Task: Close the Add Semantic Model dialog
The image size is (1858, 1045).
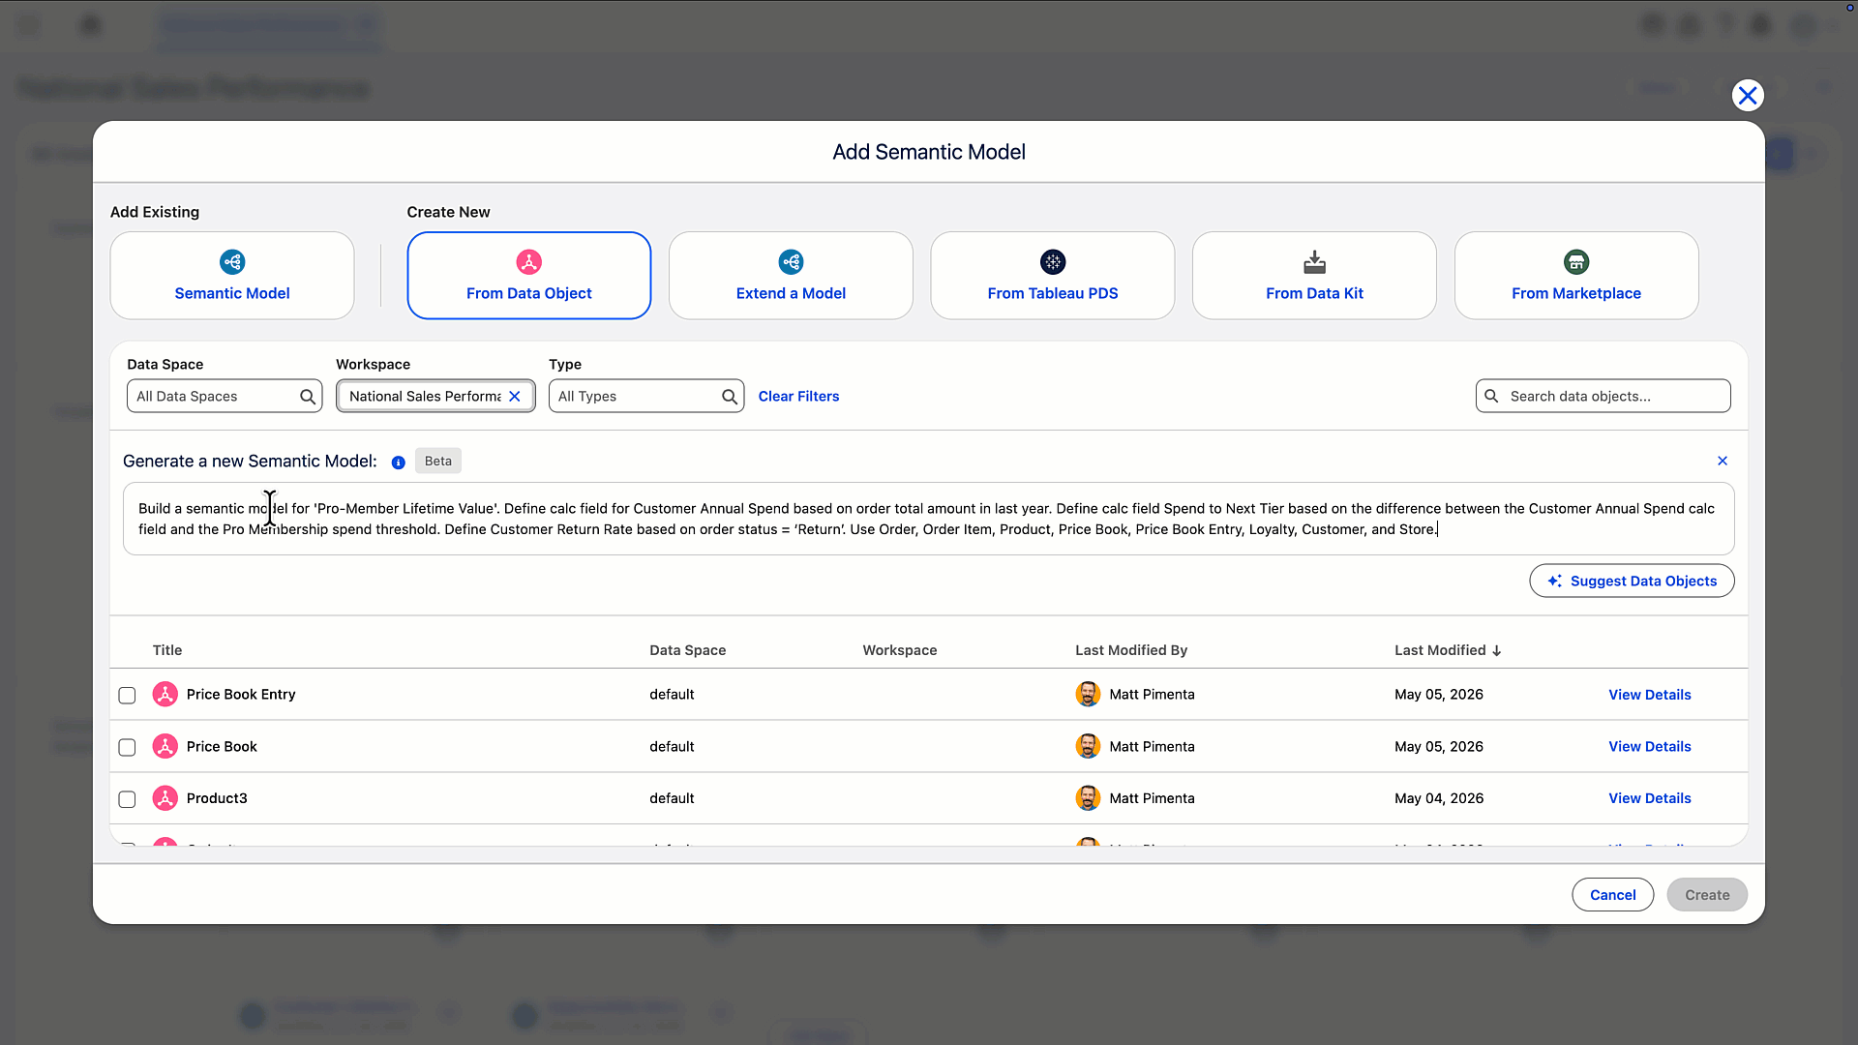Action: pos(1747,95)
